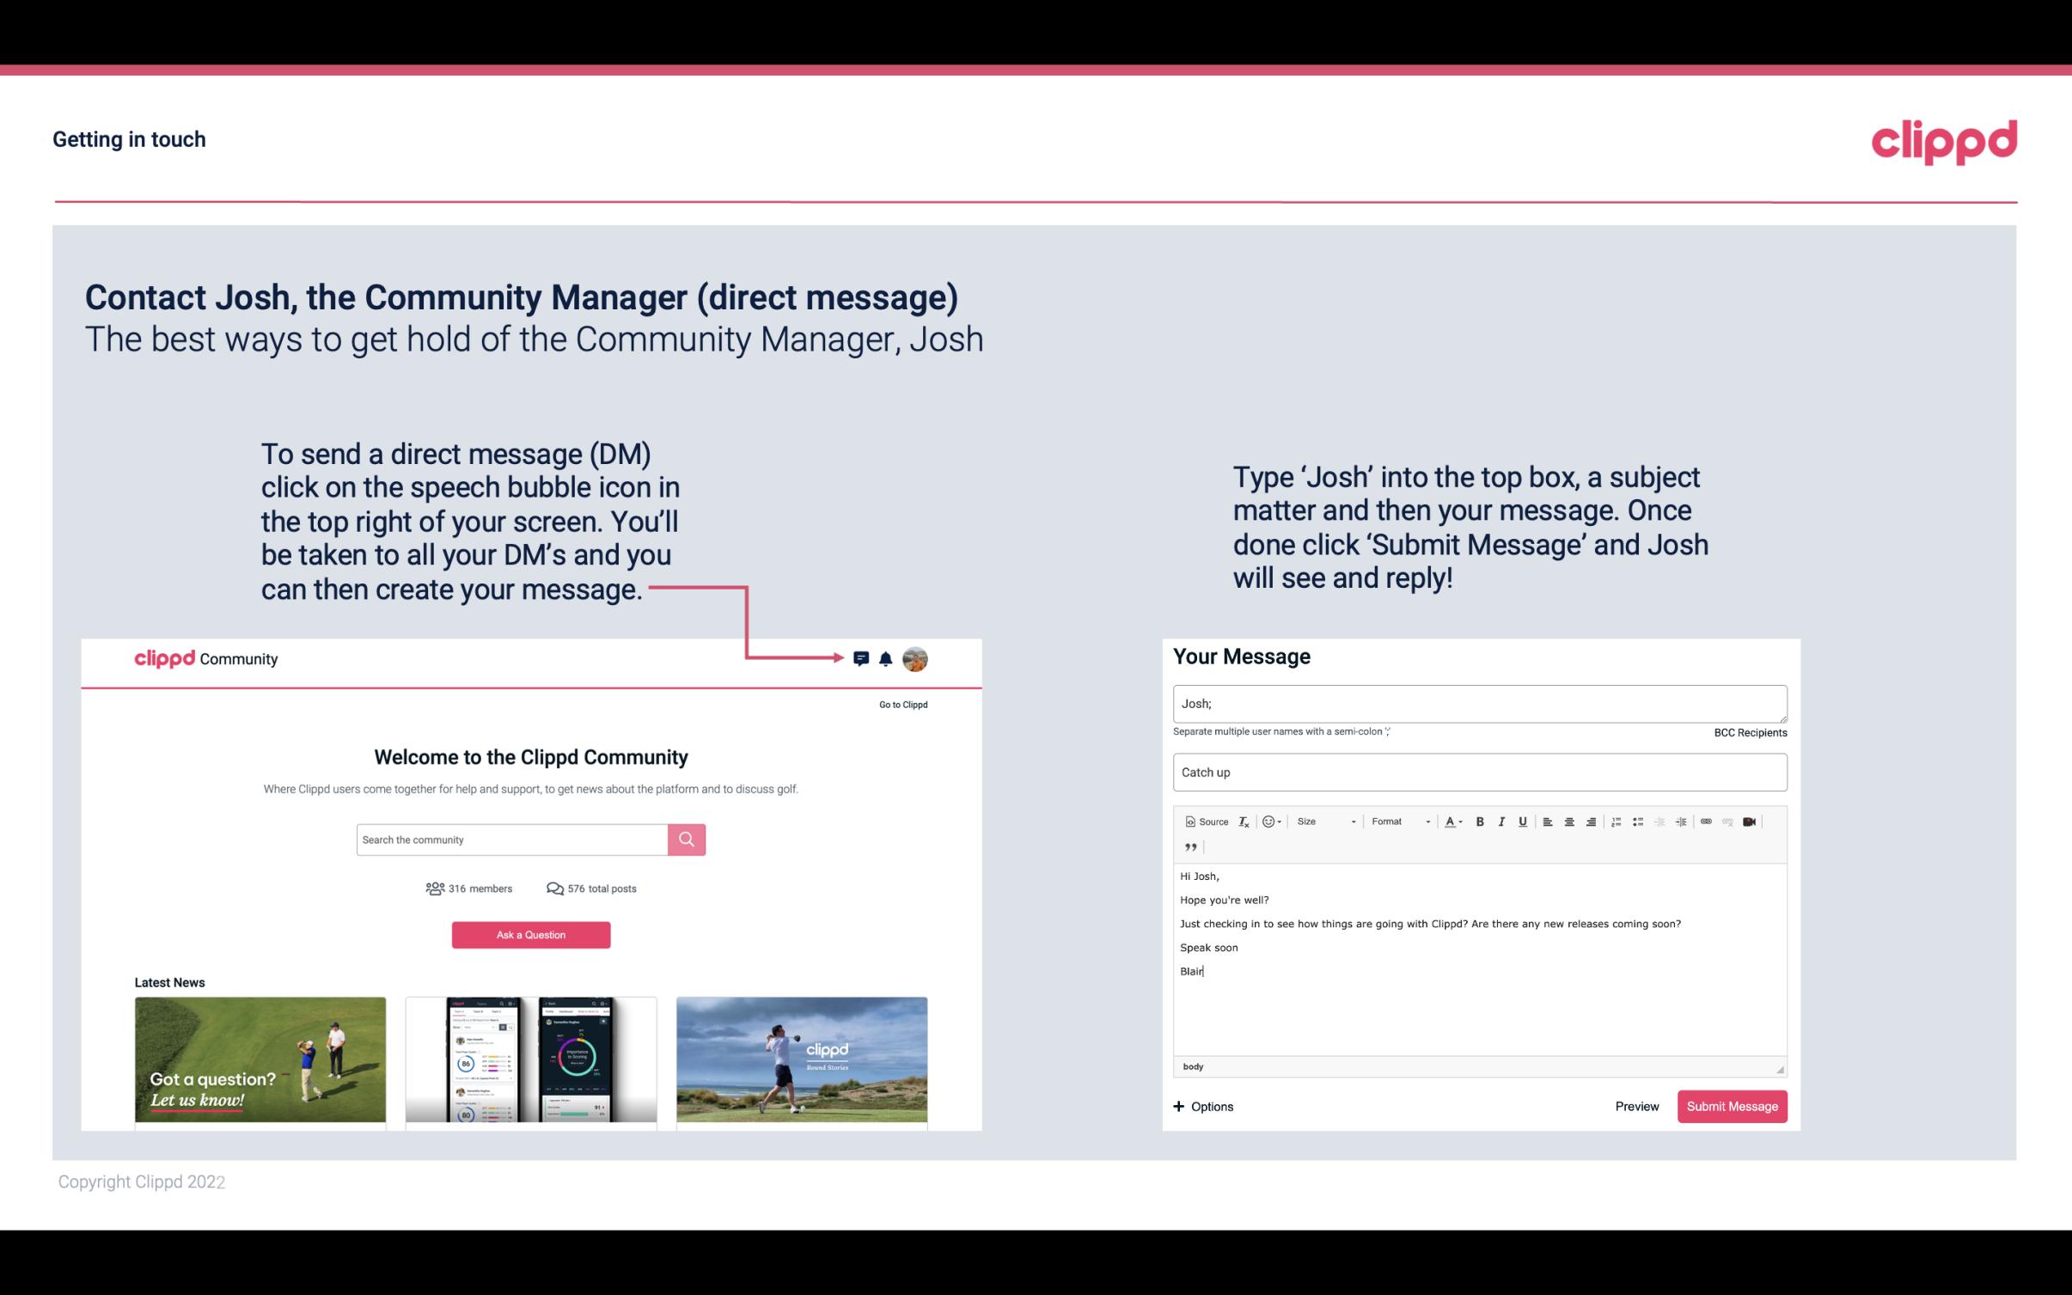
Task: Click the speech bubble DM icon
Action: (x=862, y=658)
